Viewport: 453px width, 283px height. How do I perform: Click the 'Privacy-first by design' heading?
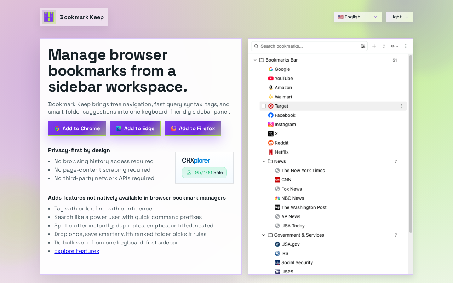79,150
